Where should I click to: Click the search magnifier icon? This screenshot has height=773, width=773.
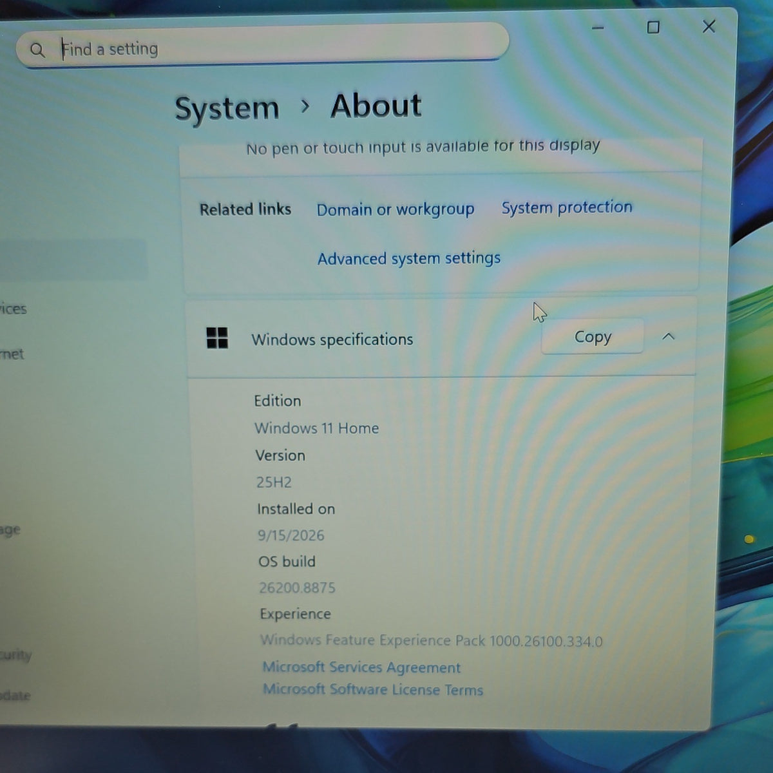(37, 50)
